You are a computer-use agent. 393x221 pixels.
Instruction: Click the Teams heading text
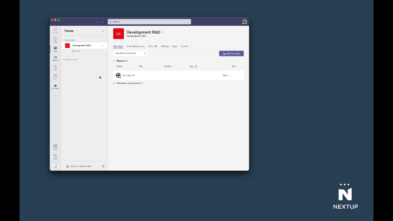pos(69,31)
